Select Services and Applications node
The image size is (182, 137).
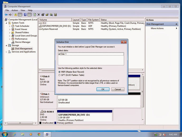coord(23,52)
